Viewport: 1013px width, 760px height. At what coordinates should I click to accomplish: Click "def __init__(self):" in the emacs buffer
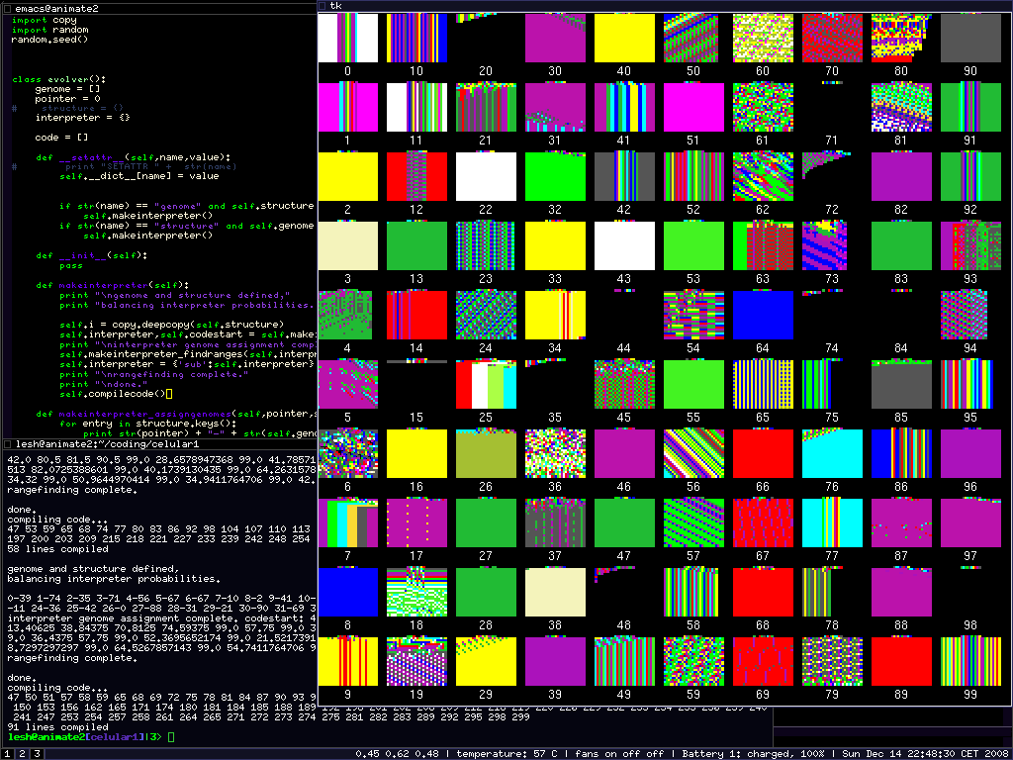(x=92, y=255)
